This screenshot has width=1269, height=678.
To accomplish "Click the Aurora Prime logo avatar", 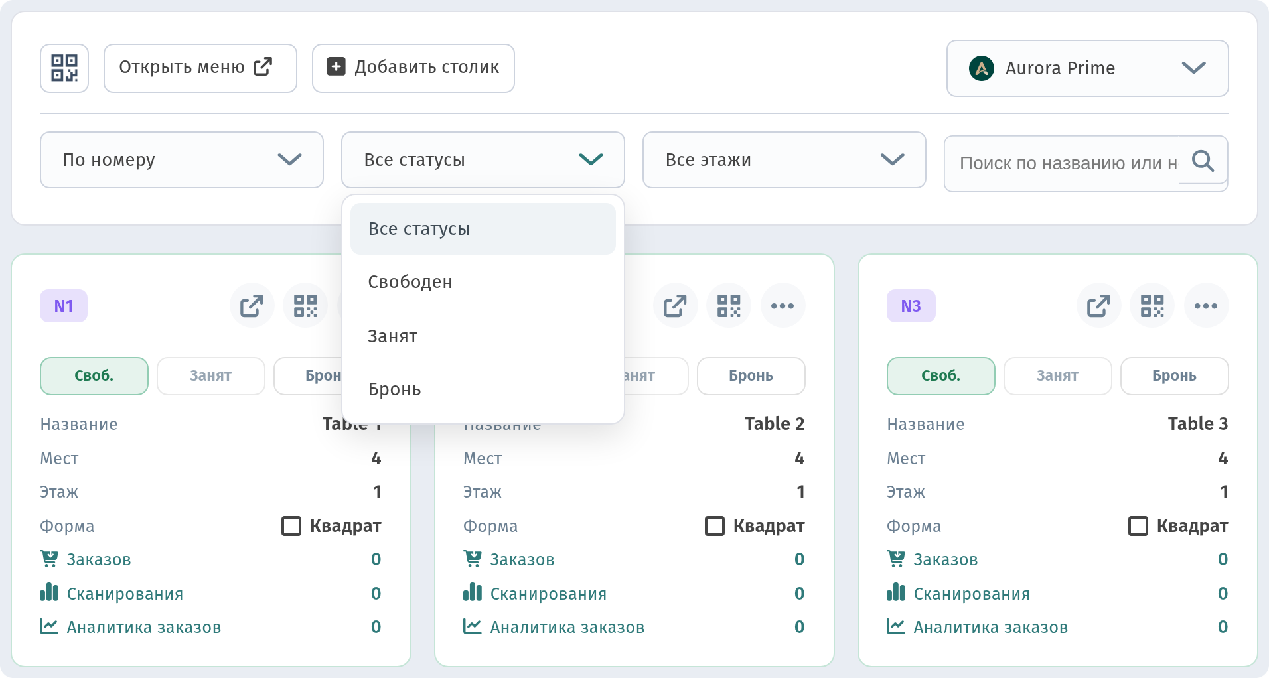I will coord(981,68).
